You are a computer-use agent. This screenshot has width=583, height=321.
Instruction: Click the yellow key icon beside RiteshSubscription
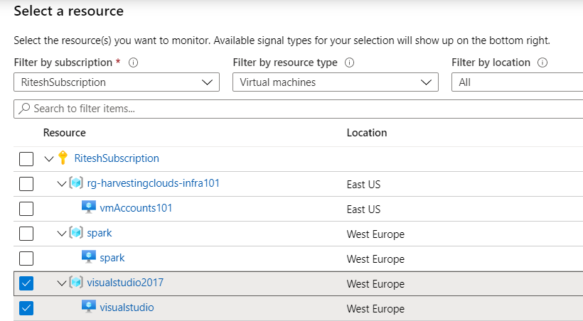tap(62, 158)
